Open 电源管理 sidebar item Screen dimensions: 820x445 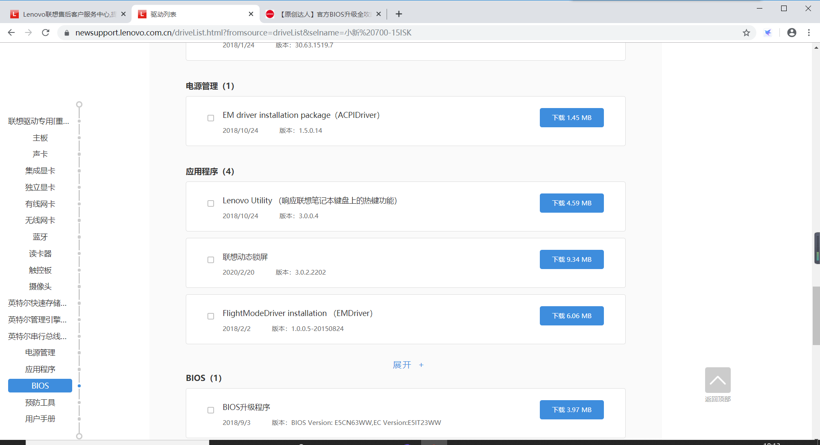(x=40, y=353)
